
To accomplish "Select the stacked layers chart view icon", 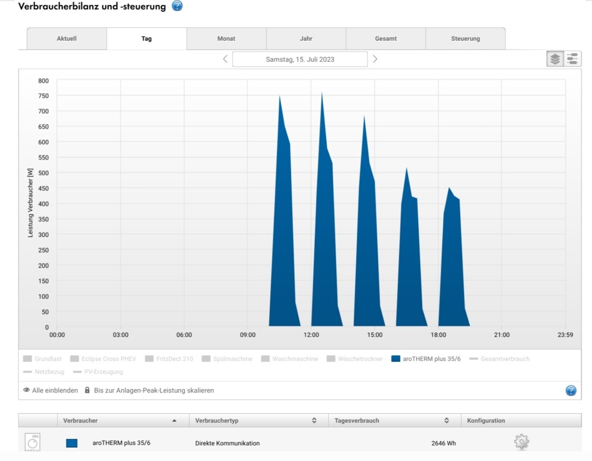I will (x=555, y=59).
